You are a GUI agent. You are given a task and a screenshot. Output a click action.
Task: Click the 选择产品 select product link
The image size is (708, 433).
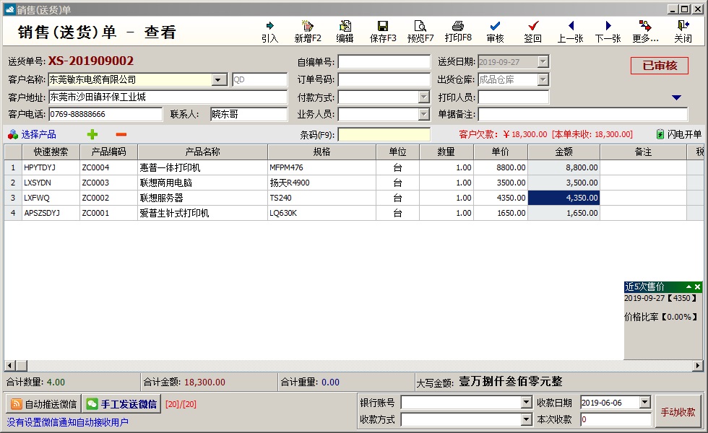coord(32,134)
